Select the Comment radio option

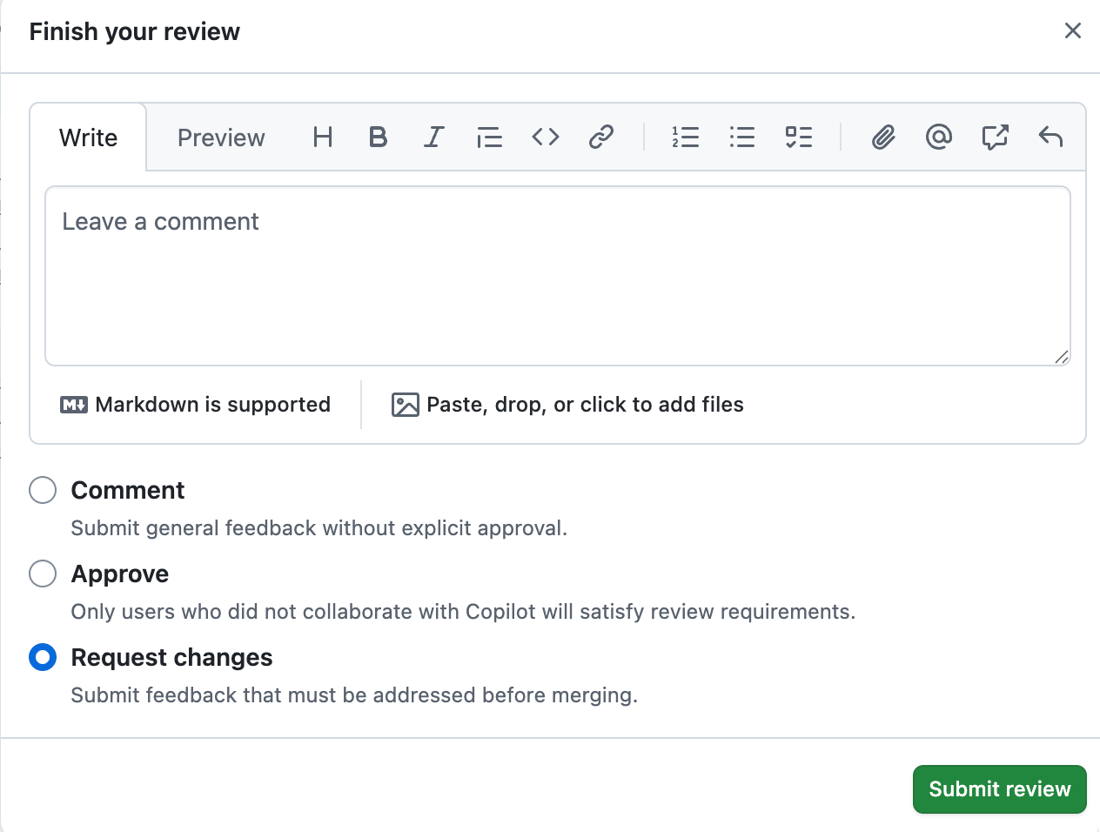pos(43,490)
